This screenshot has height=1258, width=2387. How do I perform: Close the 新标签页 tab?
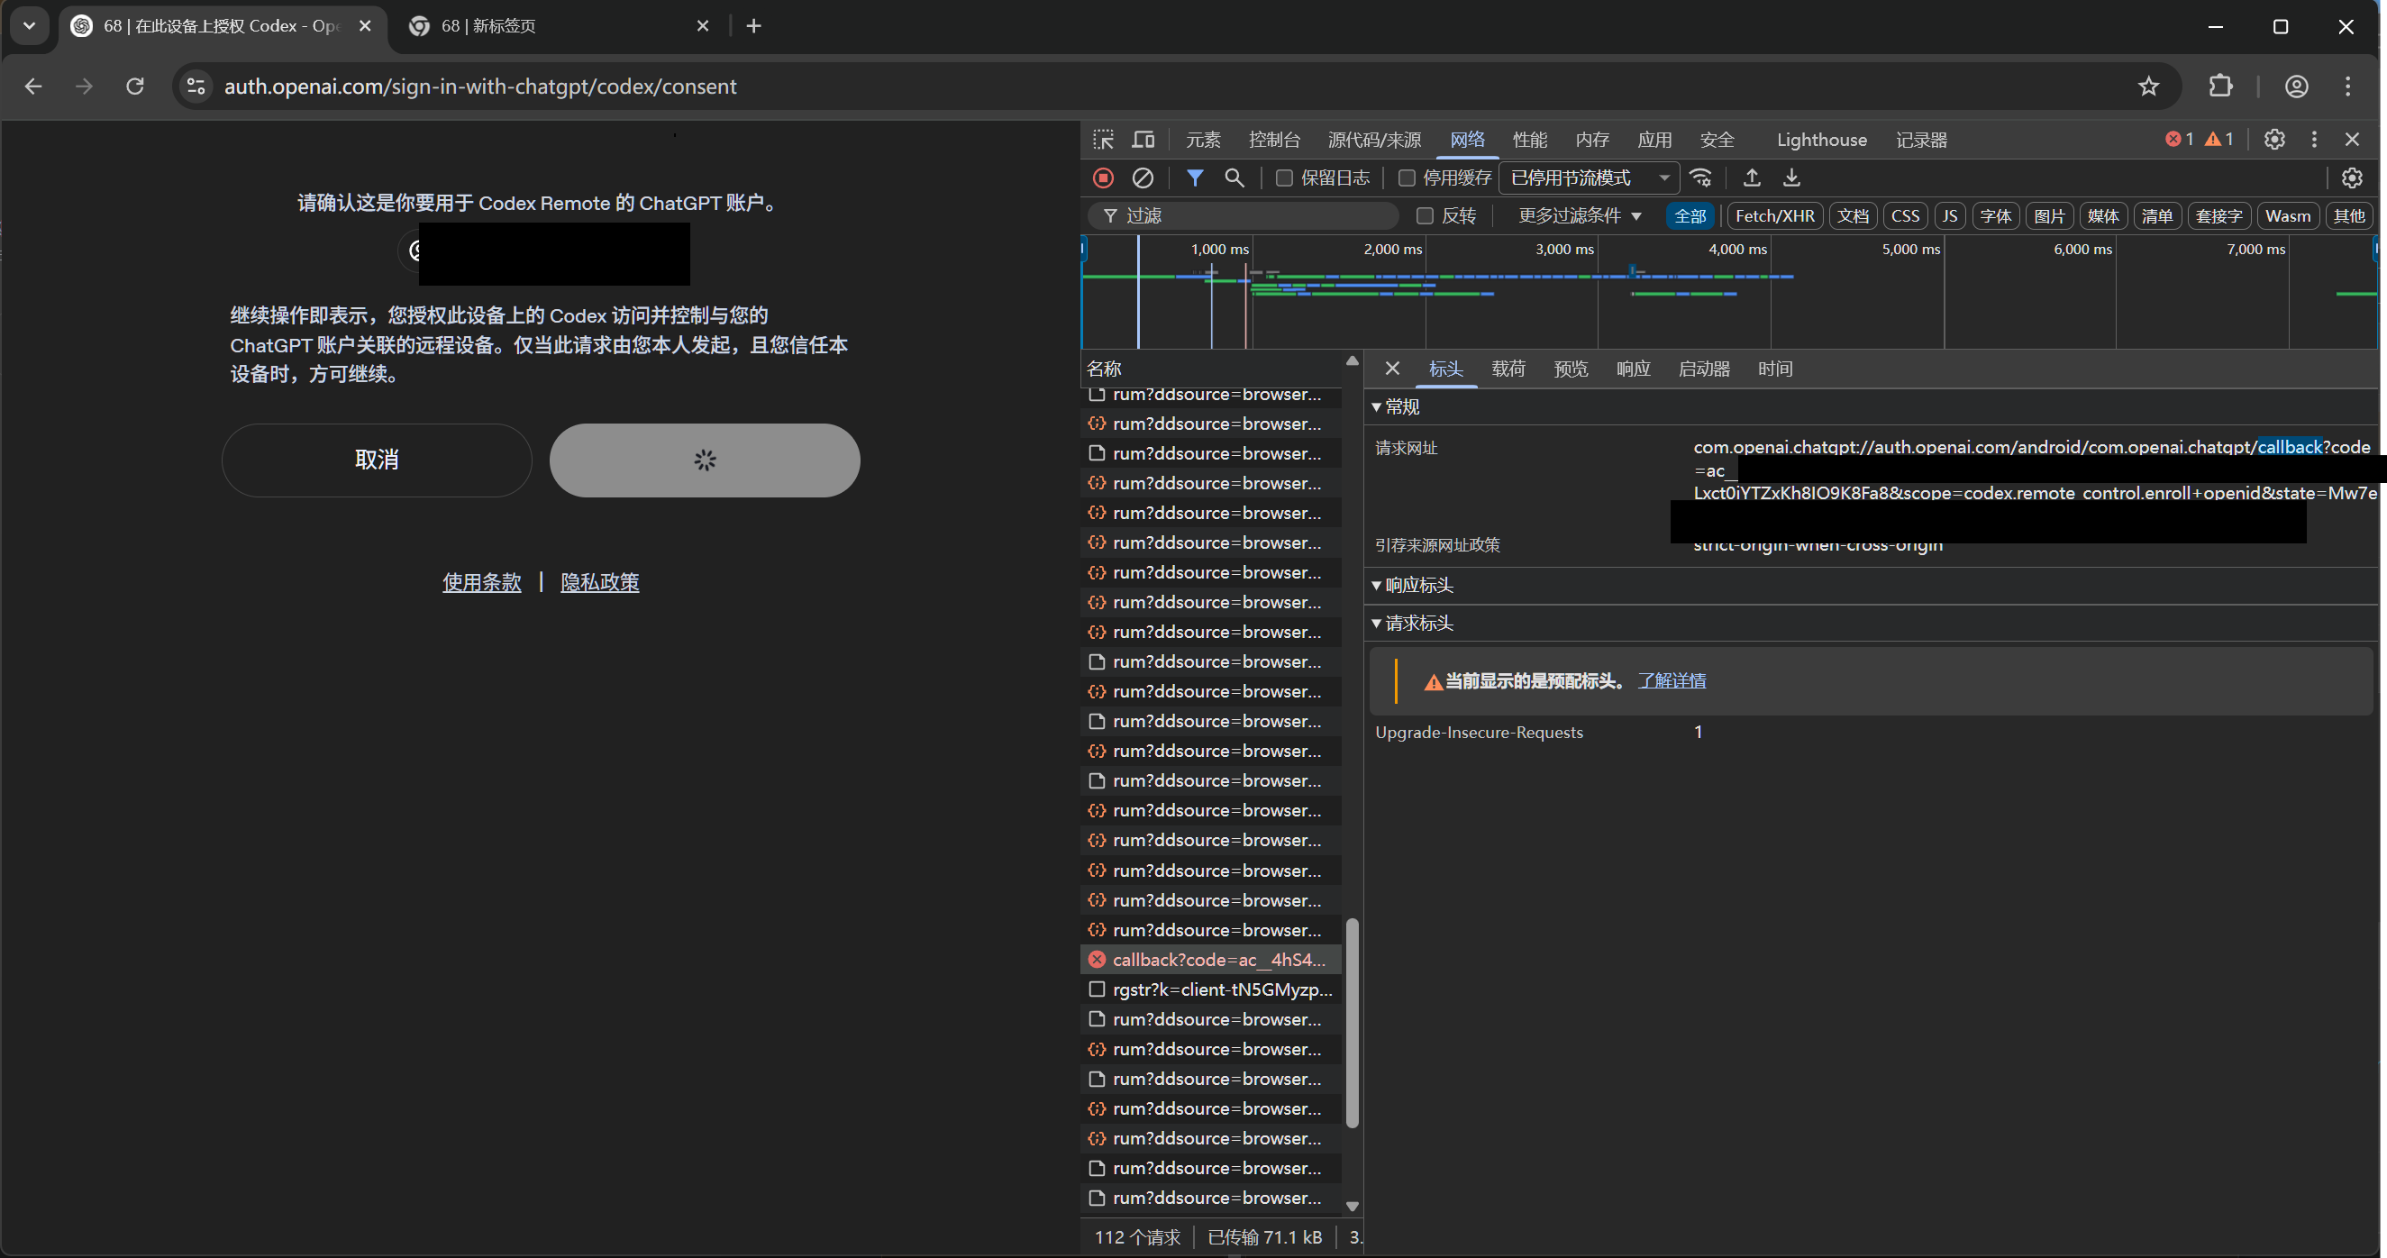[702, 26]
